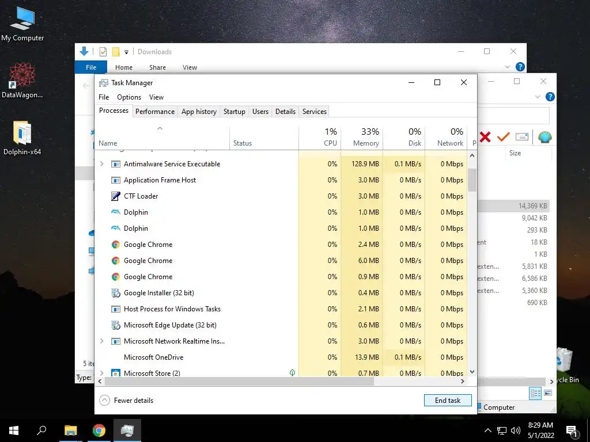Collapse Task Manager with Fewer details

tap(126, 401)
